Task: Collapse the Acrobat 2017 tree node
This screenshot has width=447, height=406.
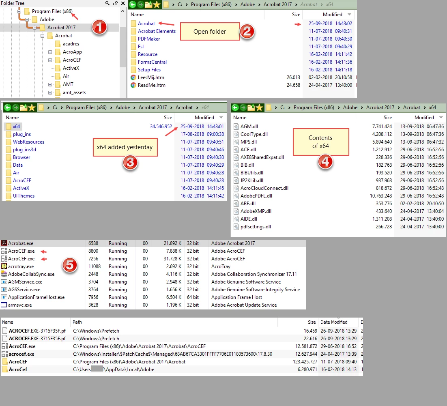Action: [x=34, y=28]
